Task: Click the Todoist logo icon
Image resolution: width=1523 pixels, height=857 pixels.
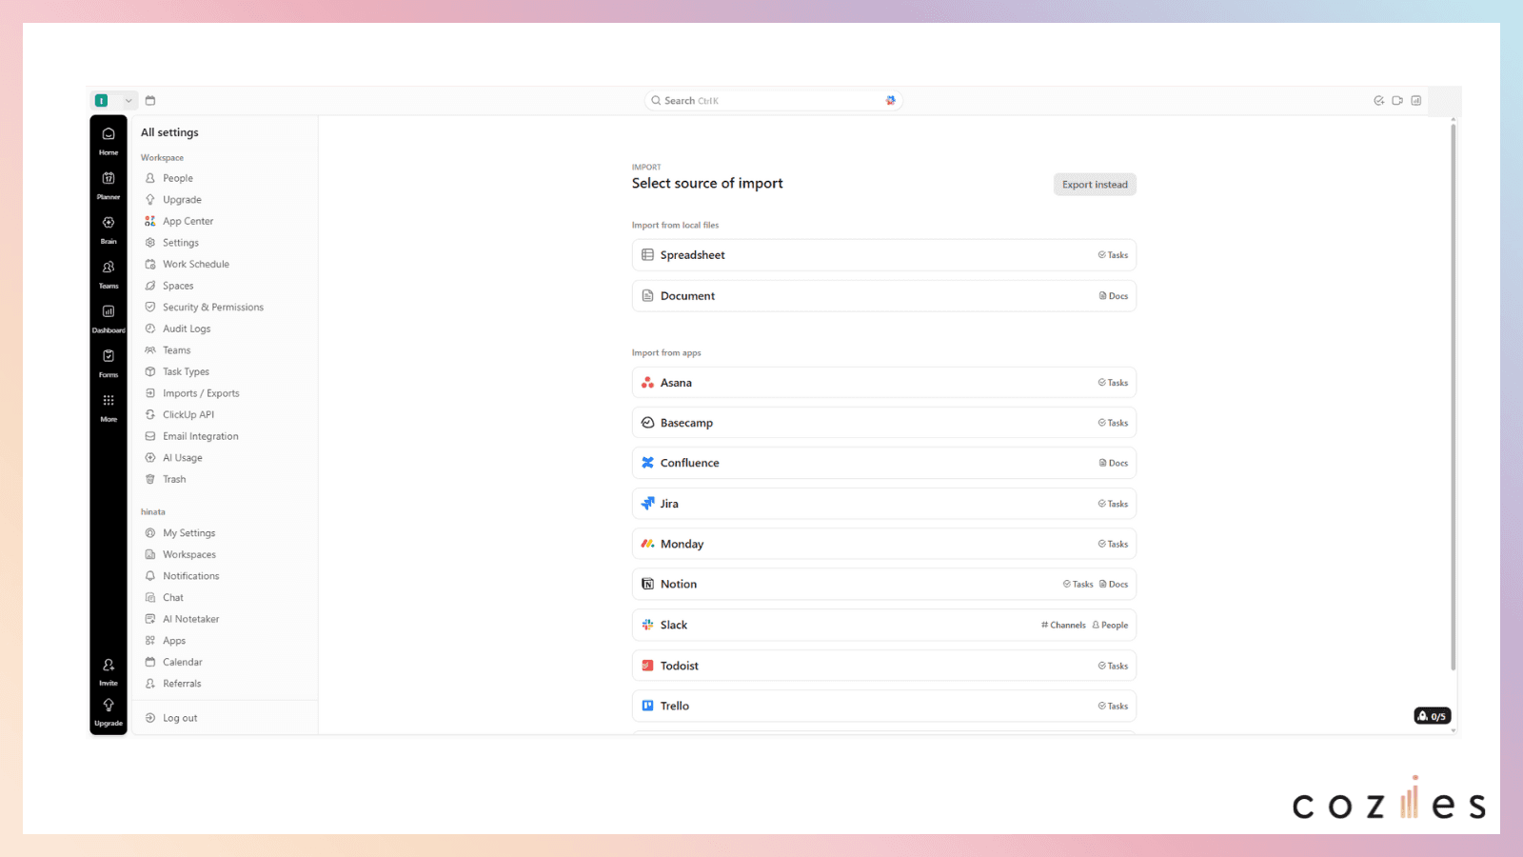Action: click(x=647, y=666)
